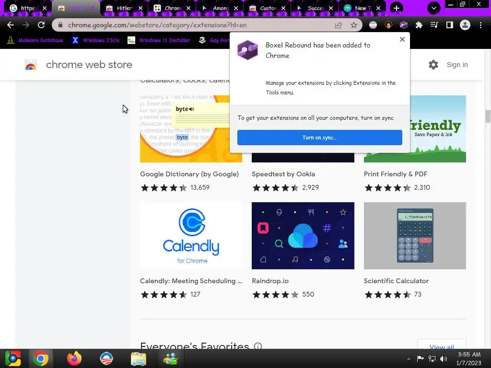The height and width of the screenshot is (368, 491).
Task: Open Firefox from the taskbar
Action: [74, 358]
